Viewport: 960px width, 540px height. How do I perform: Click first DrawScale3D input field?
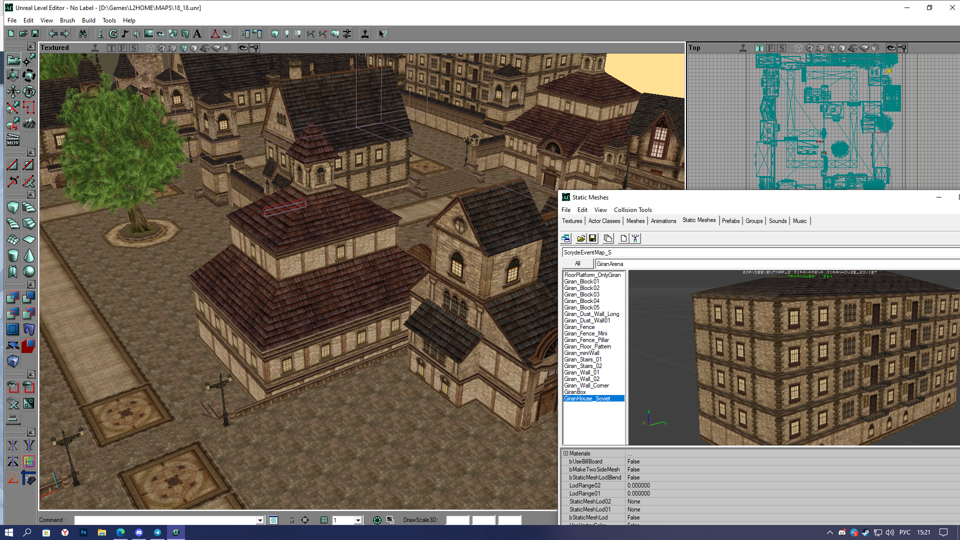tap(457, 520)
